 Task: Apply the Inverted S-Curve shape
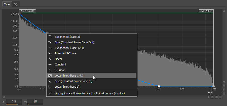pos(65,53)
